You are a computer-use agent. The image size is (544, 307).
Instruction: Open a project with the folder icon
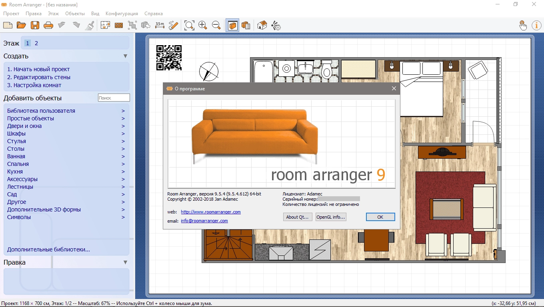(21, 25)
